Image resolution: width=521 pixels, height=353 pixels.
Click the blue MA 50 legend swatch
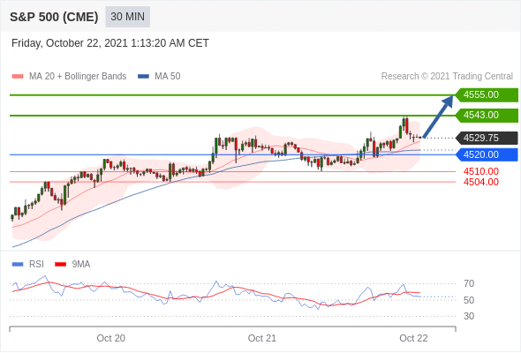(143, 77)
